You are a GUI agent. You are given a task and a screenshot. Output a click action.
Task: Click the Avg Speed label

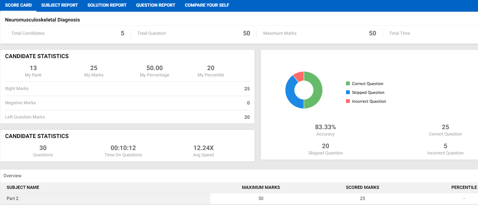(x=204, y=155)
